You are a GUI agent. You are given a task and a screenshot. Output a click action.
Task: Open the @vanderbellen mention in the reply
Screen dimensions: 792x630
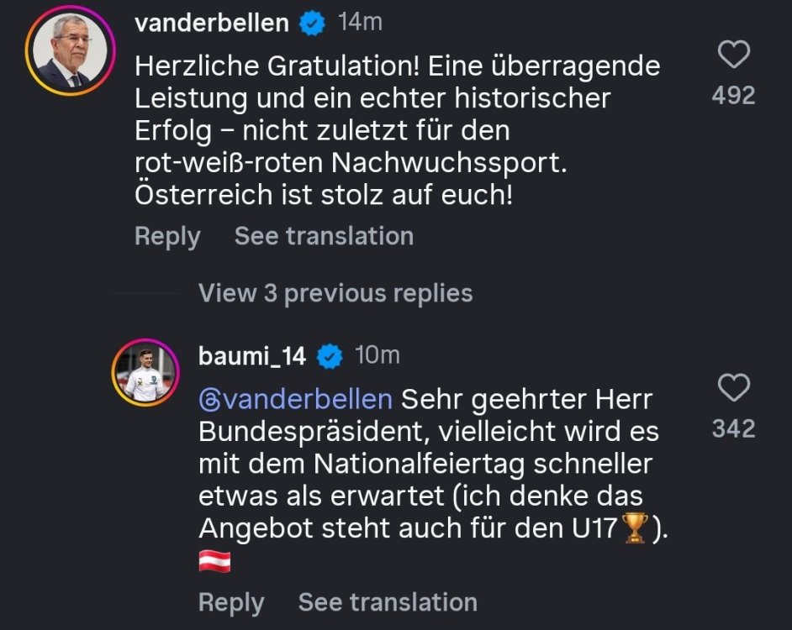[x=295, y=398]
